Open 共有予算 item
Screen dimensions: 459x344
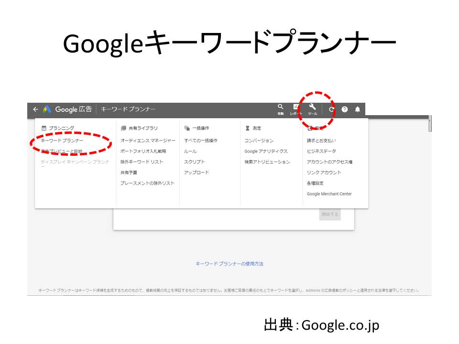click(129, 172)
